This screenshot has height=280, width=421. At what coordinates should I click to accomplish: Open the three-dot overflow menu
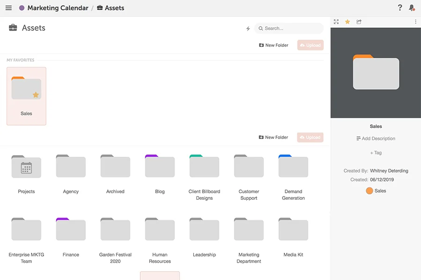pos(416,21)
